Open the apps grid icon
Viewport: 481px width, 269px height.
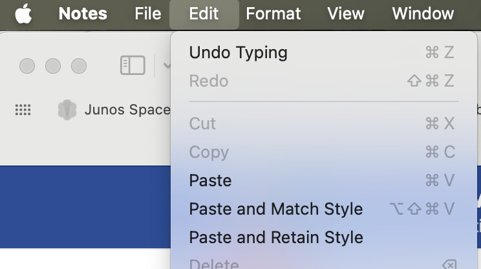(x=23, y=111)
